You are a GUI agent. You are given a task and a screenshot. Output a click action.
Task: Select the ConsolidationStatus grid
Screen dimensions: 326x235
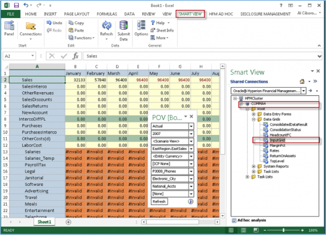coord(285,130)
